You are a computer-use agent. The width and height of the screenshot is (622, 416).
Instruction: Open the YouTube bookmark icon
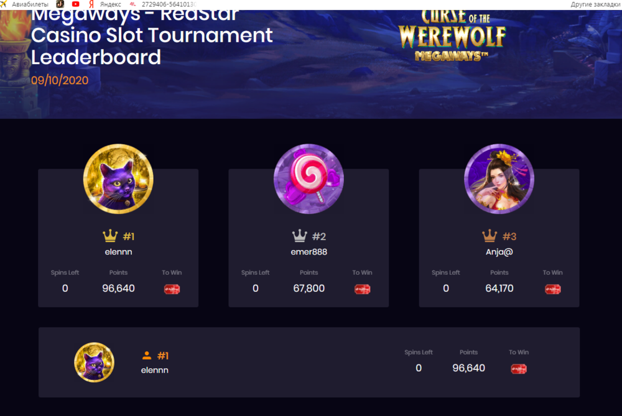point(75,4)
